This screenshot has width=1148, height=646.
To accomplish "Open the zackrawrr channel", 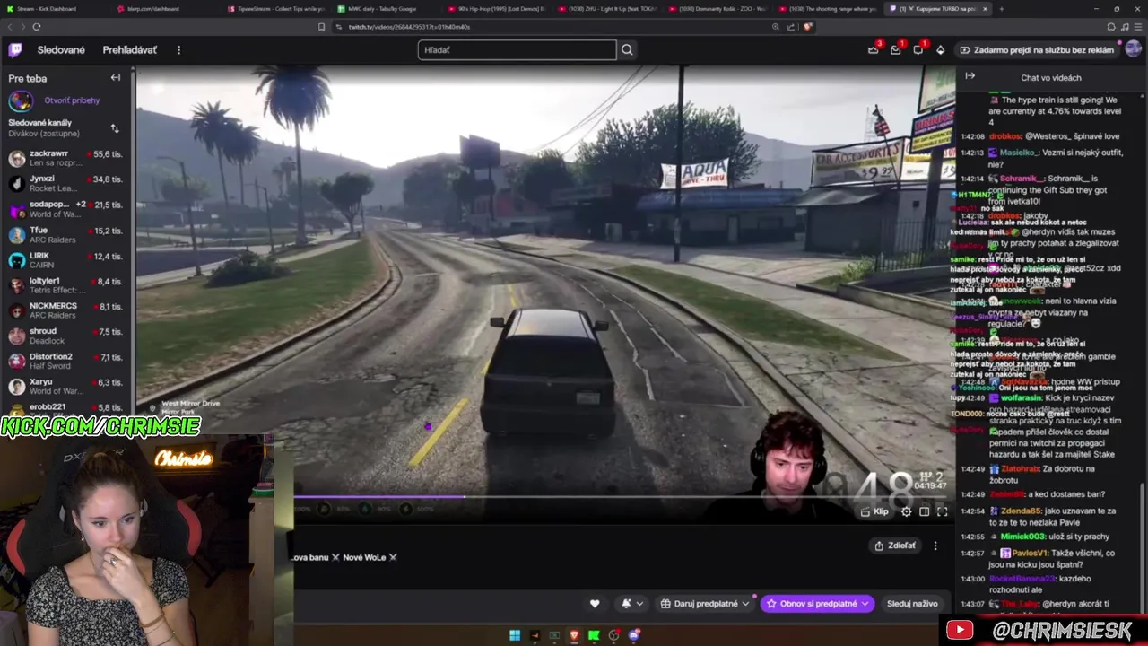I will coord(65,158).
